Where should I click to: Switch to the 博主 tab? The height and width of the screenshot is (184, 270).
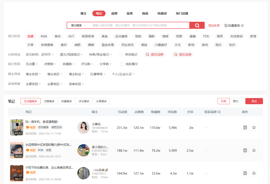pos(83,13)
